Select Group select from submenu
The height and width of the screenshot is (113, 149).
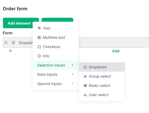tap(102, 76)
